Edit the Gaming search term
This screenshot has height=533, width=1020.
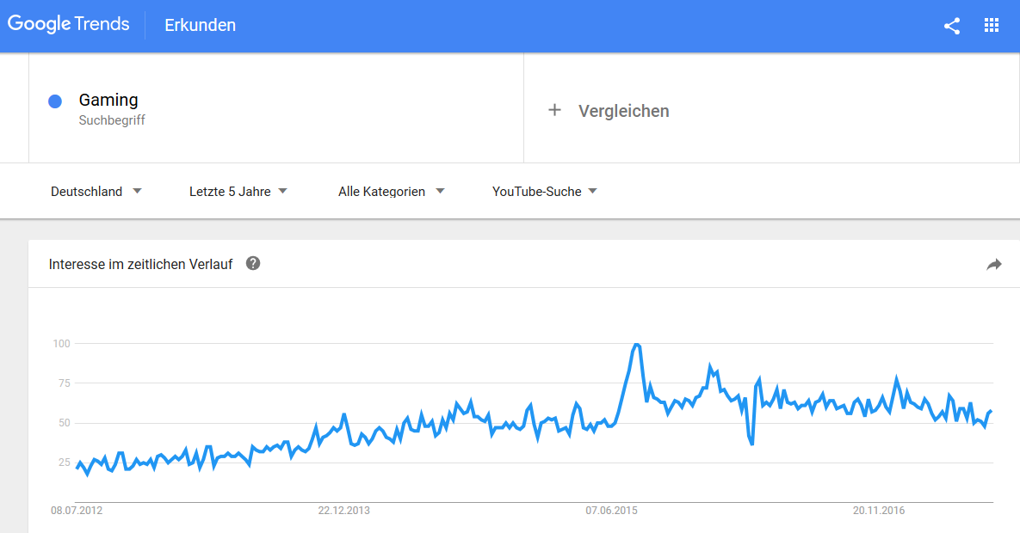pos(108,100)
